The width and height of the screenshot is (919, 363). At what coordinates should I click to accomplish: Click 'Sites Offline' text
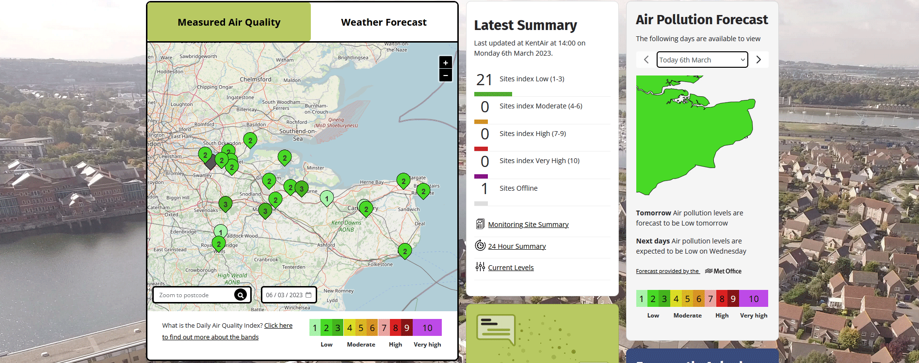click(518, 188)
